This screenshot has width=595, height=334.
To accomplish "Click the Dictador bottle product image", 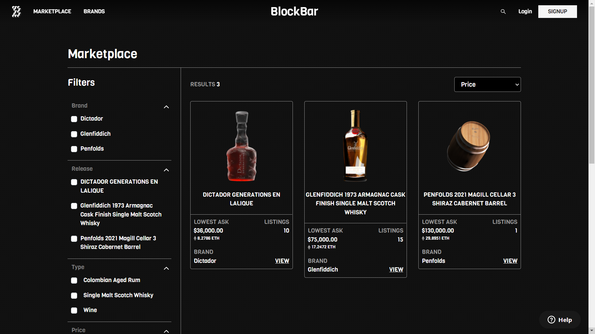I will point(241,146).
